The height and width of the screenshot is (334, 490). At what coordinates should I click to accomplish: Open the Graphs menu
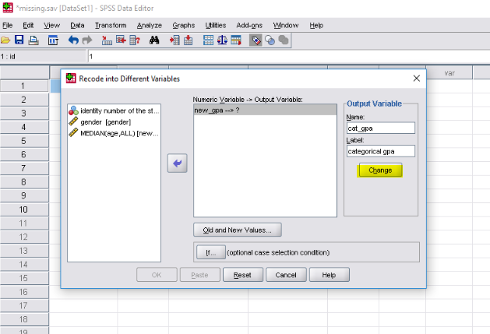(x=183, y=26)
